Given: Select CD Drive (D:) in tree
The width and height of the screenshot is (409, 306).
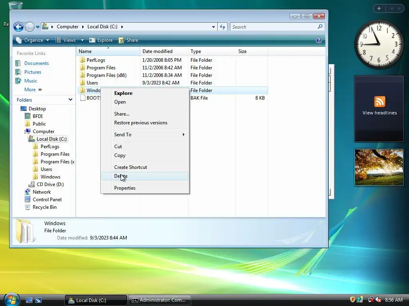Looking at the screenshot, I should 50,184.
